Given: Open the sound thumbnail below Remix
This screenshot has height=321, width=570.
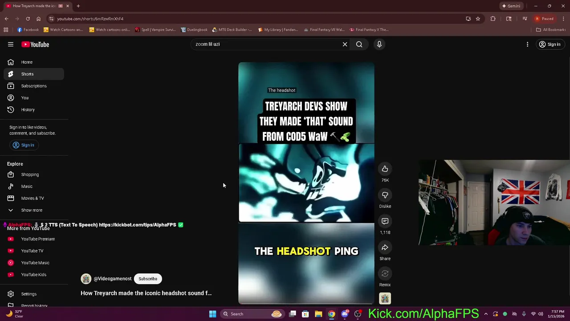Looking at the screenshot, I should click(x=385, y=298).
